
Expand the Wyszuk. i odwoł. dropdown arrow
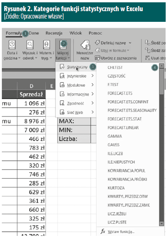point(36,58)
